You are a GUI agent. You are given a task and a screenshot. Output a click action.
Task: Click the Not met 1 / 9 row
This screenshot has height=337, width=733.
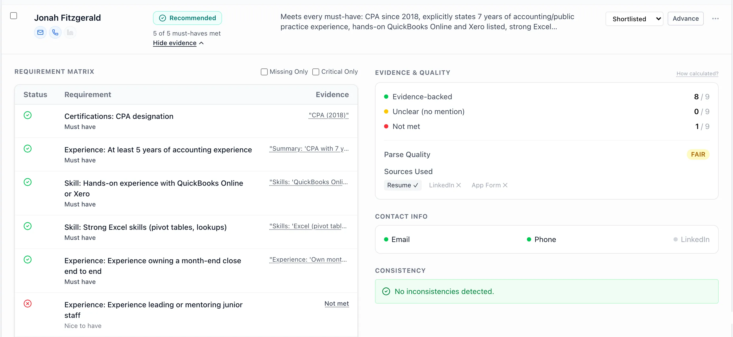[x=547, y=127]
